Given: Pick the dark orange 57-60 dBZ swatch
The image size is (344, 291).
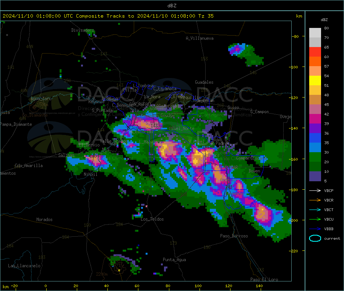Looking at the screenshot, I should coord(315,62).
